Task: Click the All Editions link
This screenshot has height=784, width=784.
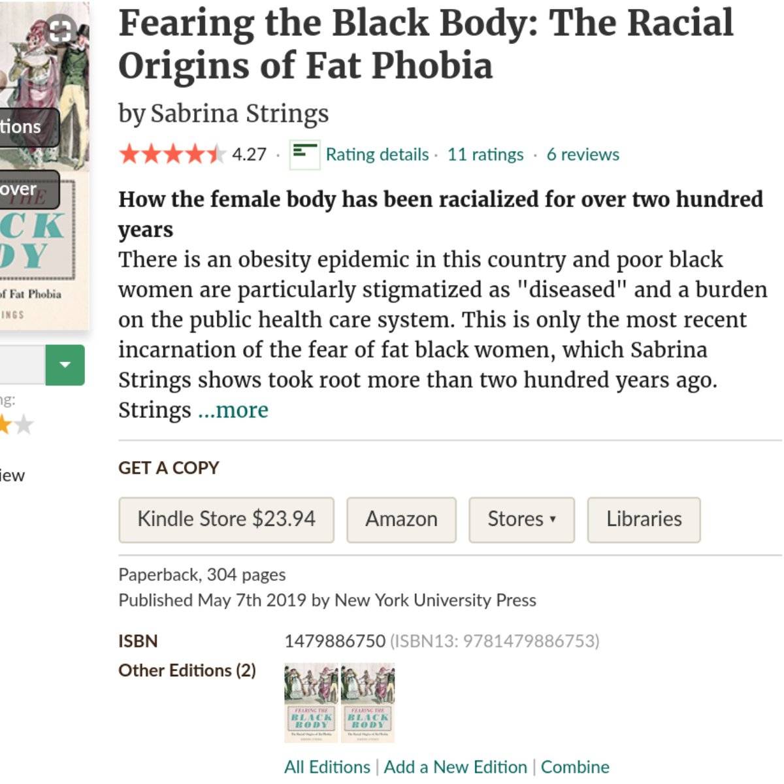Action: pos(327,767)
